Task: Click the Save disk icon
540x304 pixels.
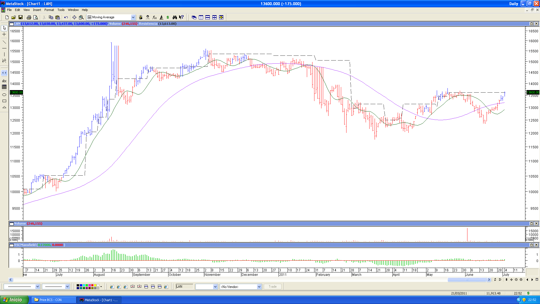Action: [21, 17]
